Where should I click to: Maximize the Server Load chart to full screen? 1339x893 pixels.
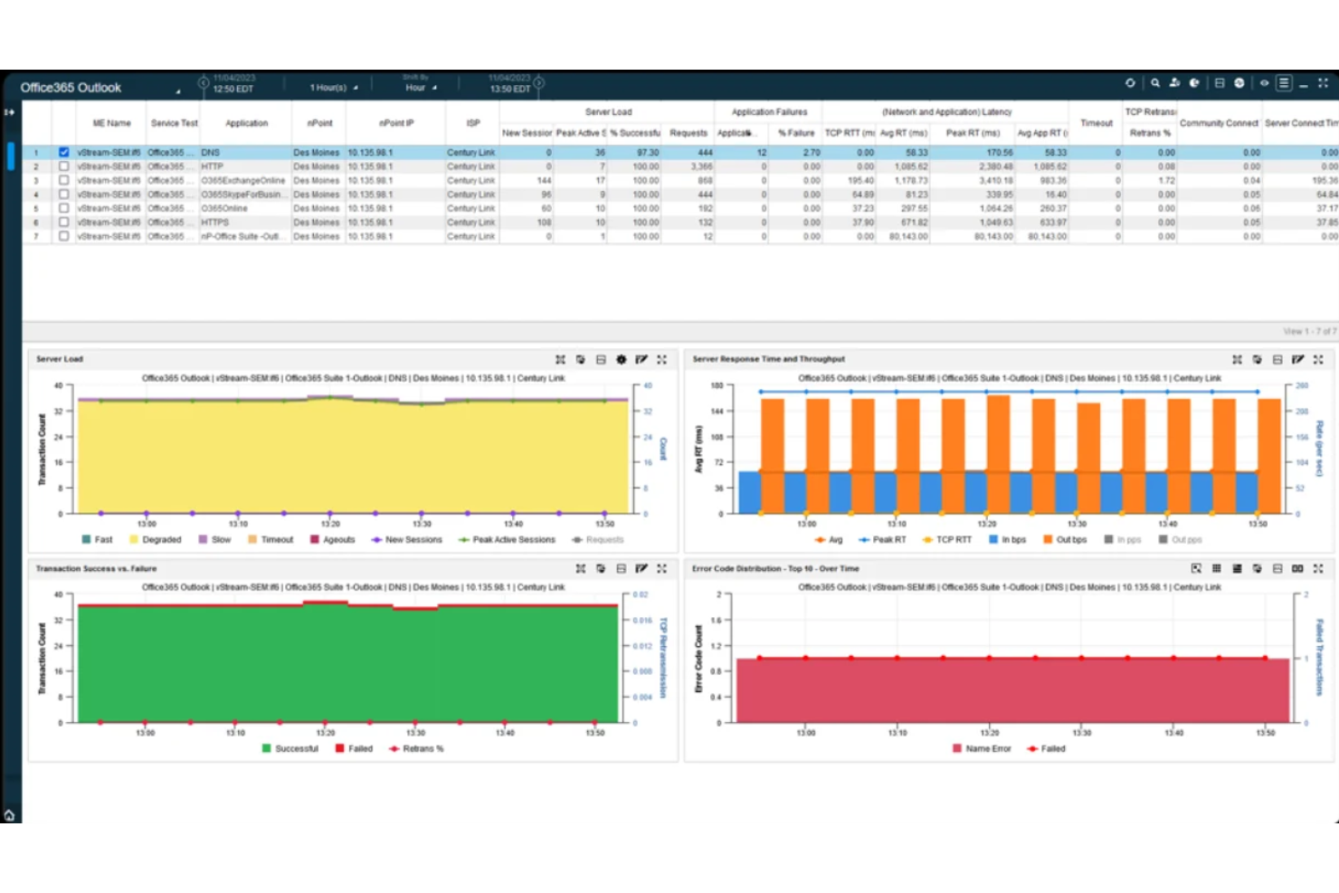[x=662, y=359]
